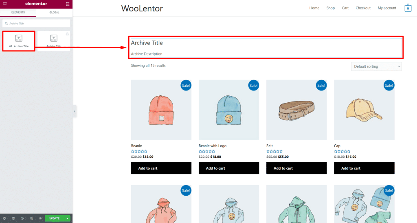
Task: Click the locked Archive Title widget
Action: [54, 41]
